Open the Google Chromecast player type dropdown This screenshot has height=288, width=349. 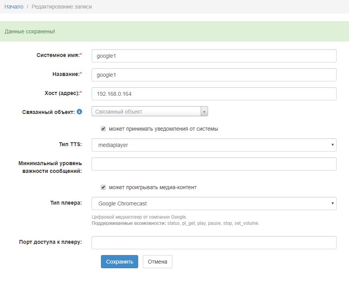(214, 203)
